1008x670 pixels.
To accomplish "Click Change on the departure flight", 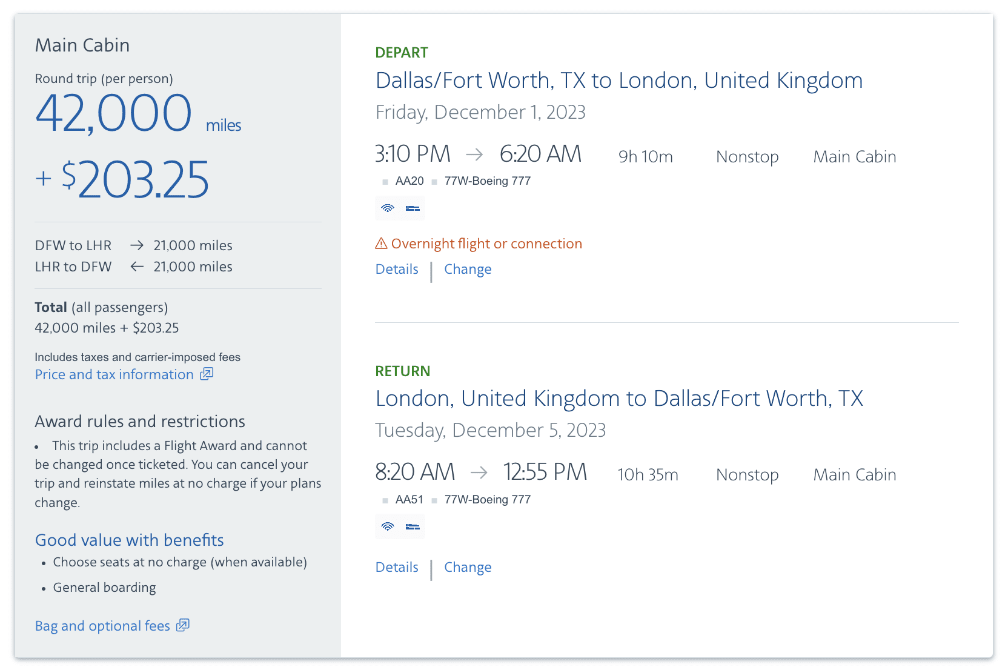I will pos(468,269).
